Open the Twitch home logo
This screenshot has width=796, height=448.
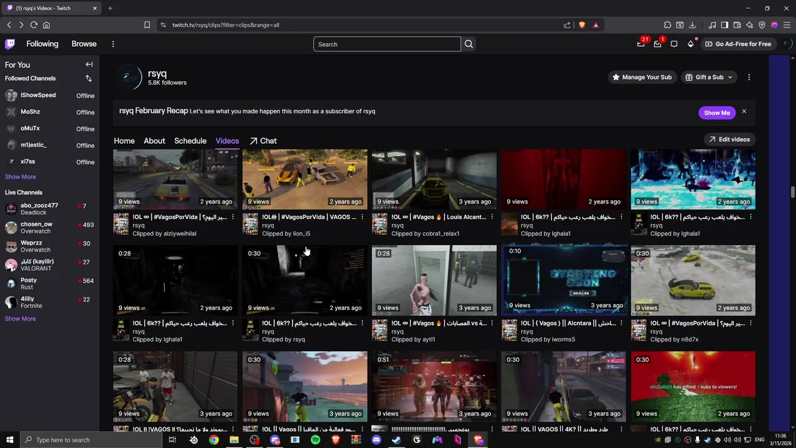coord(10,44)
